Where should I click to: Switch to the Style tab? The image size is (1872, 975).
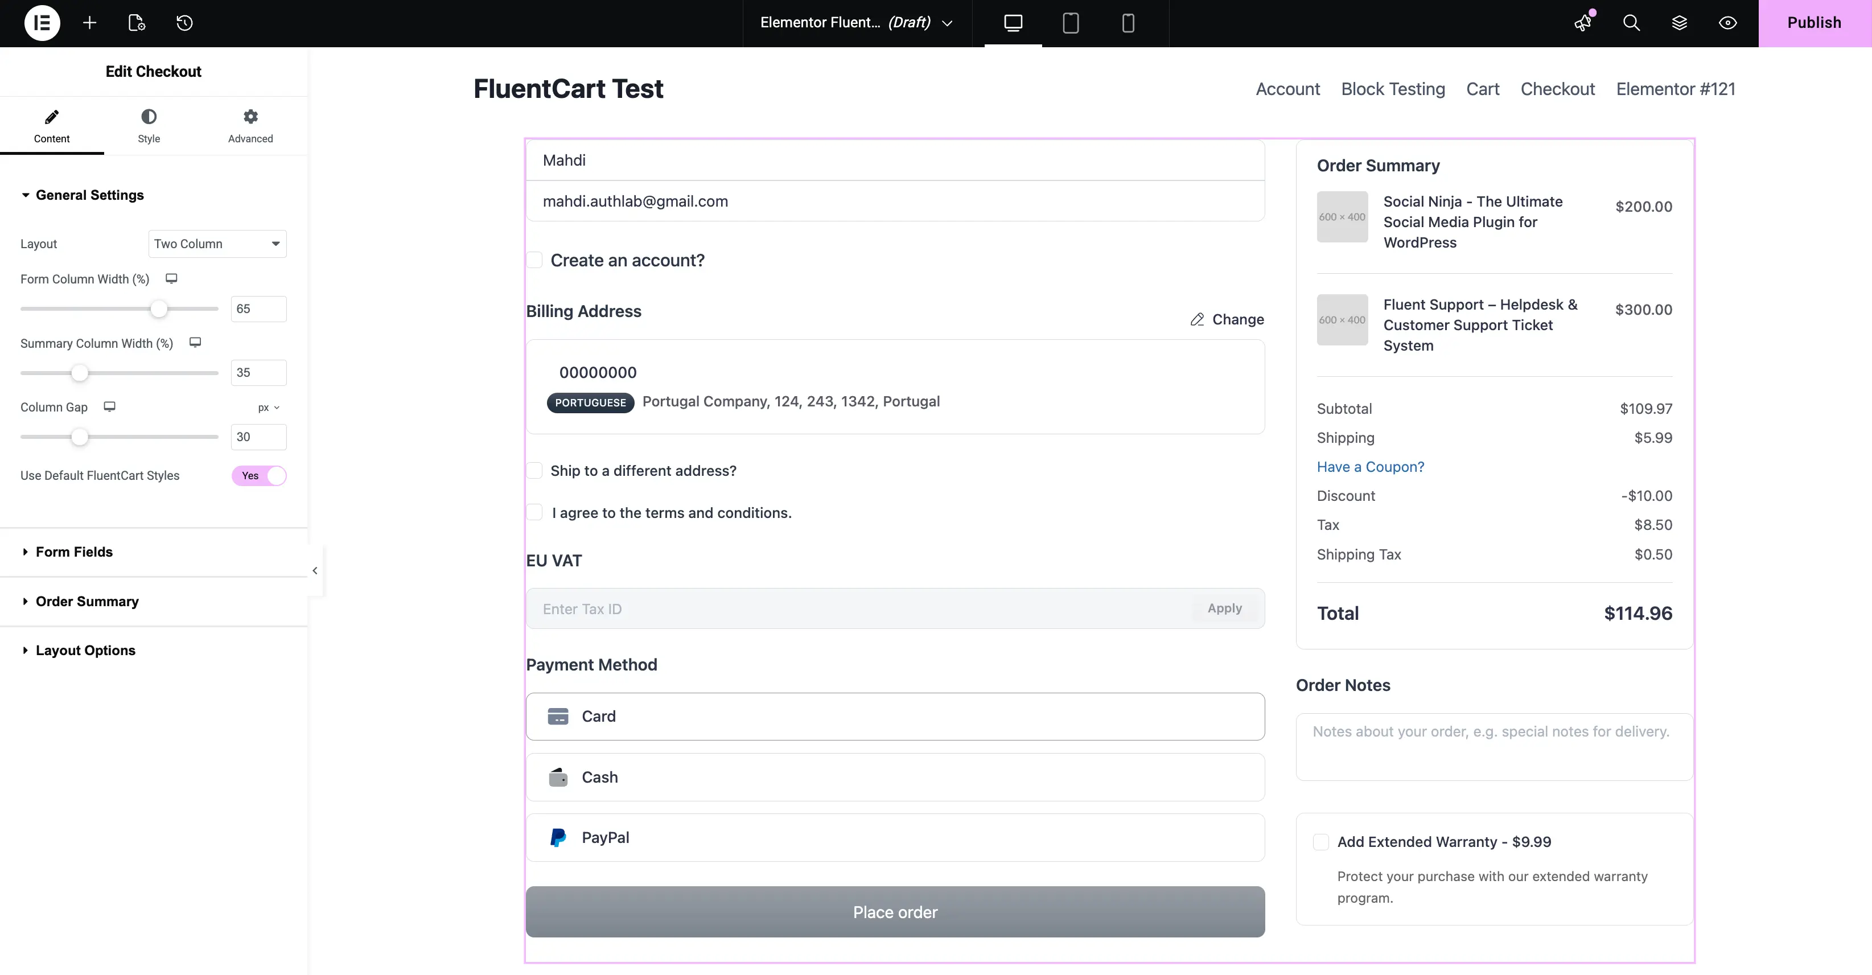coord(149,126)
